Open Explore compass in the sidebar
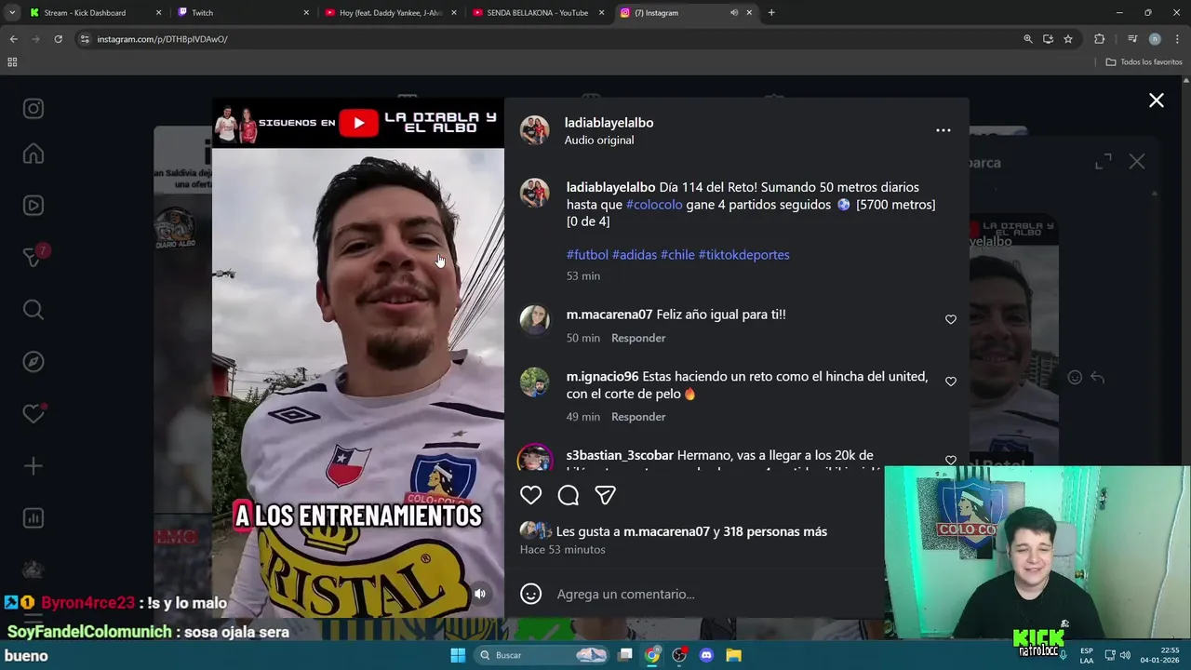 (33, 362)
